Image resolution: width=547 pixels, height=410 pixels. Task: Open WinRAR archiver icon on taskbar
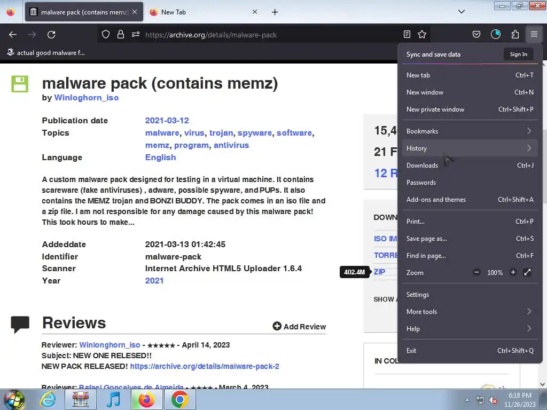point(81,399)
